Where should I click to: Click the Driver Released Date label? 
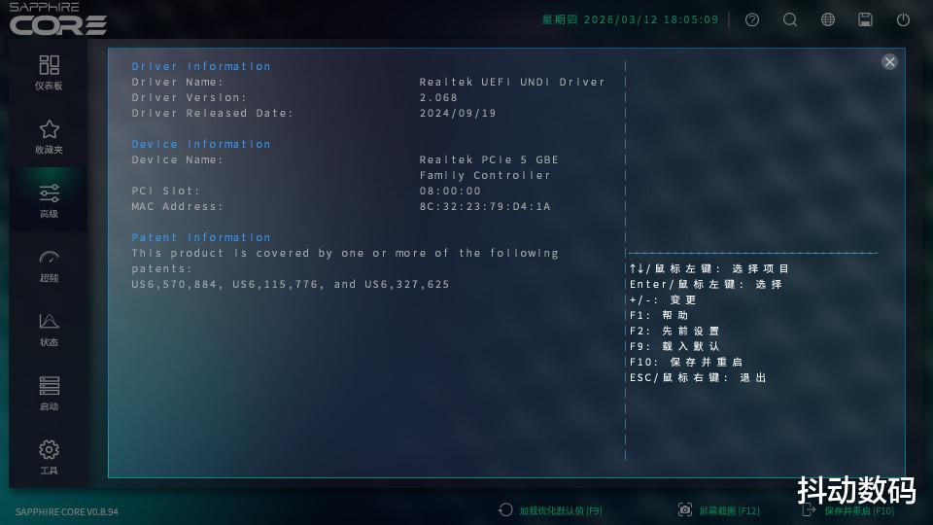(213, 113)
